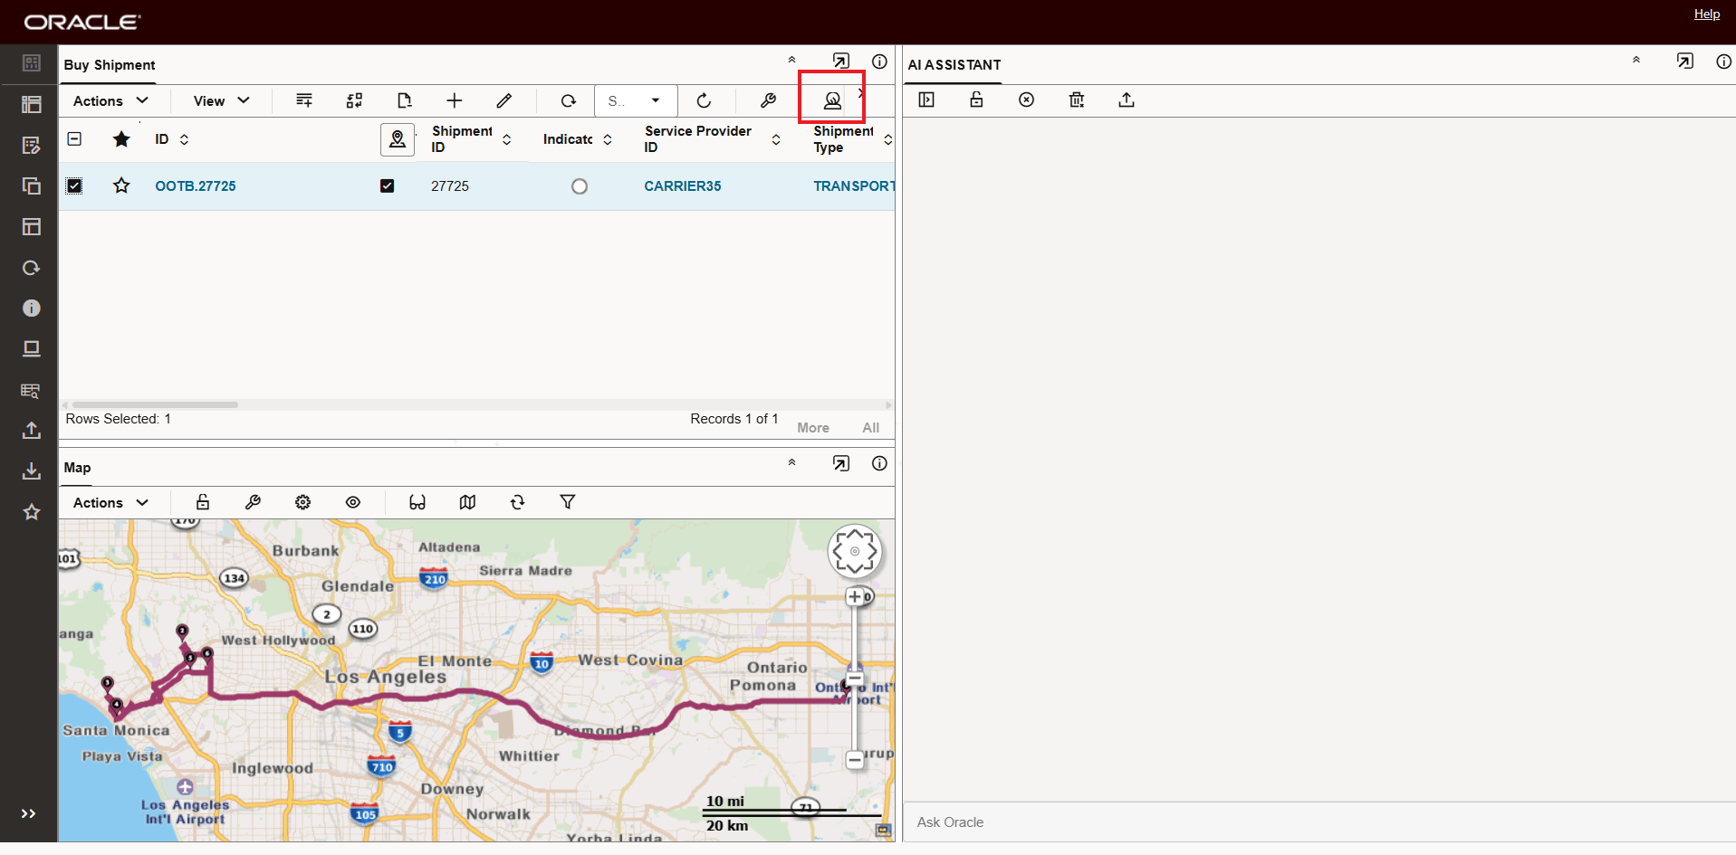Click the pencil edit icon in shipment toolbar

[504, 100]
